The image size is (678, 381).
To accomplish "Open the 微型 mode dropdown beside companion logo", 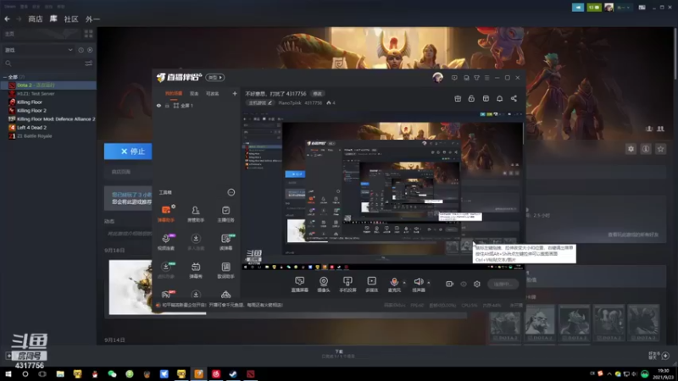I will tap(215, 78).
